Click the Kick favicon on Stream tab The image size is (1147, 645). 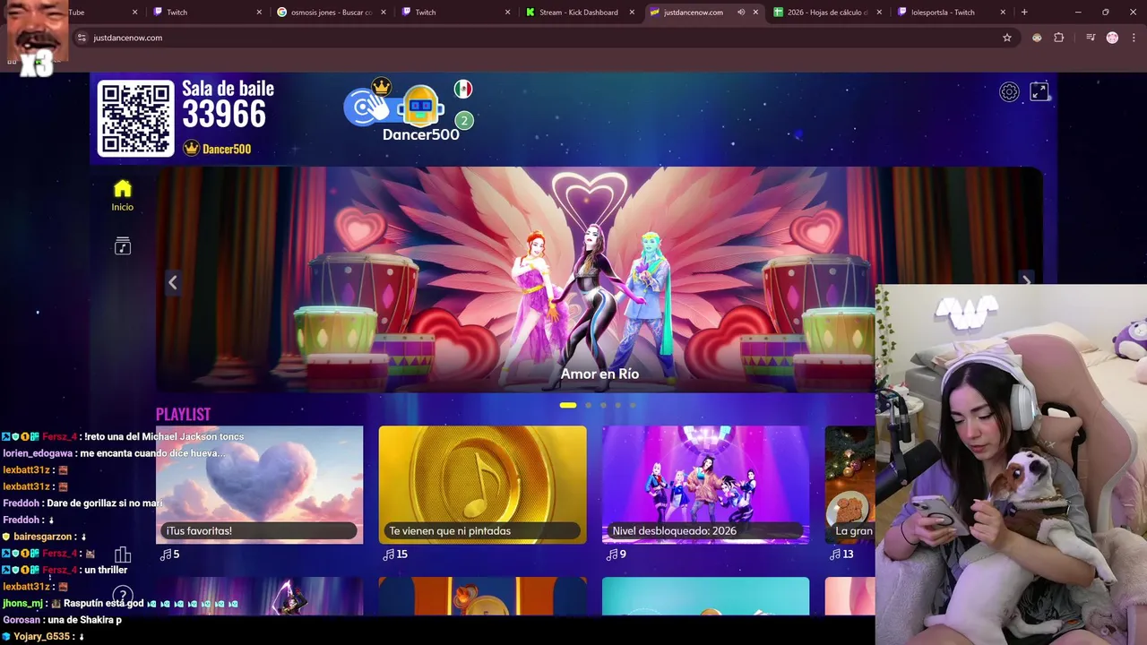pyautogui.click(x=530, y=13)
